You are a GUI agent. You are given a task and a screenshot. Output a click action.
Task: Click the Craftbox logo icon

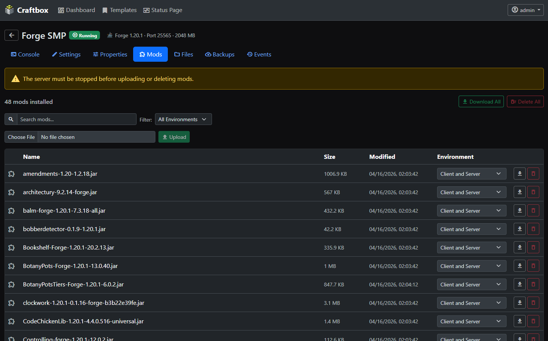coord(9,10)
